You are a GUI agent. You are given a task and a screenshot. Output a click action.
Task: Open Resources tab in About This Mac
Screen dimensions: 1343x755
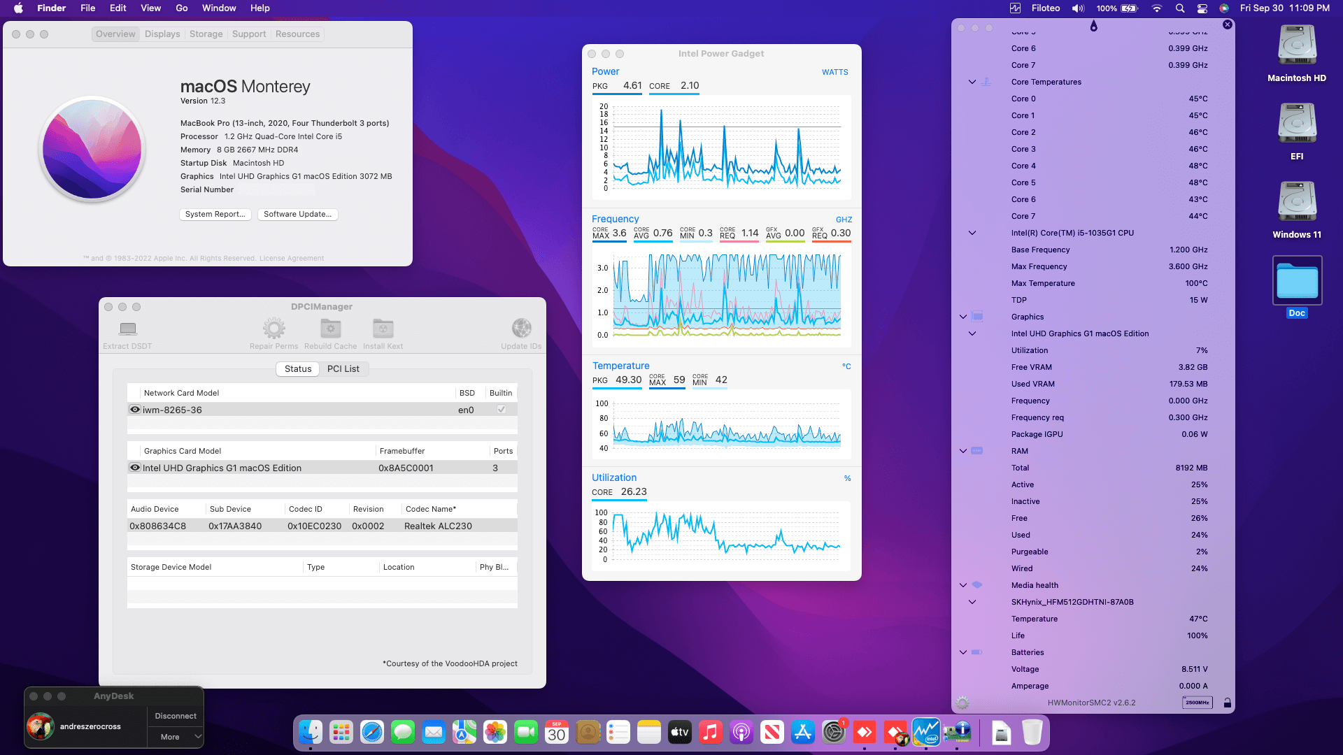(297, 34)
